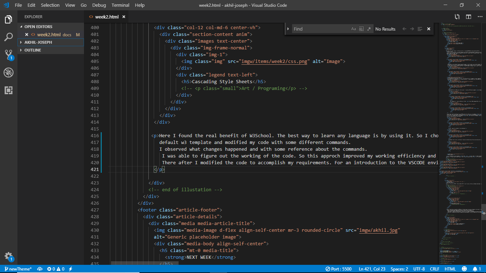Enable regular expression search in Find
Image resolution: width=486 pixels, height=273 pixels.
[369, 29]
